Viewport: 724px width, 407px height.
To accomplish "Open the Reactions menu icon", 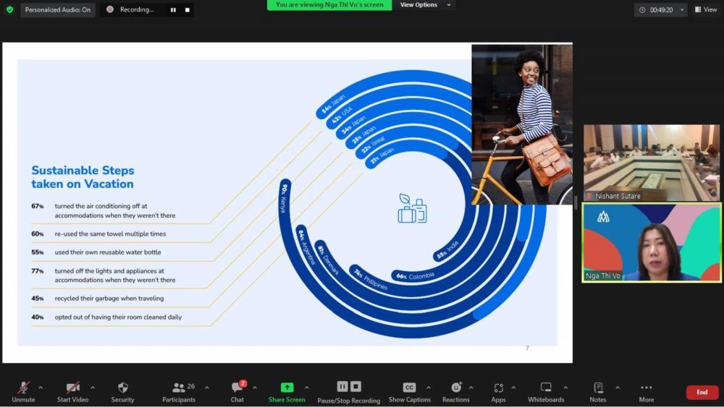I will [455, 387].
